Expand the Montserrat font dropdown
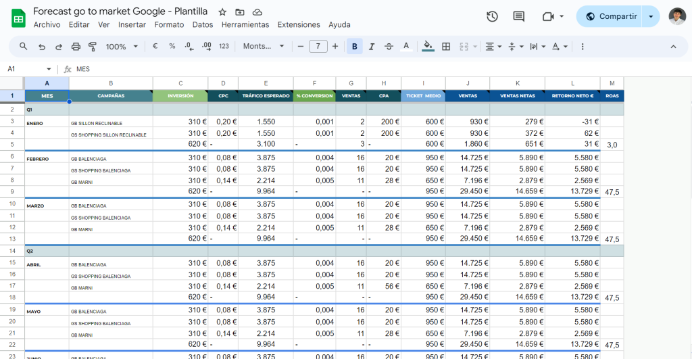This screenshot has width=692, height=359. (264, 47)
